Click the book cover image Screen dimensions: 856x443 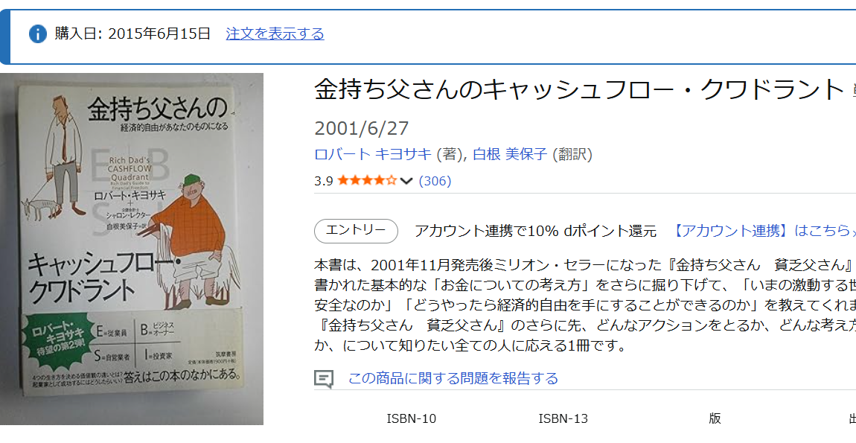click(x=132, y=249)
